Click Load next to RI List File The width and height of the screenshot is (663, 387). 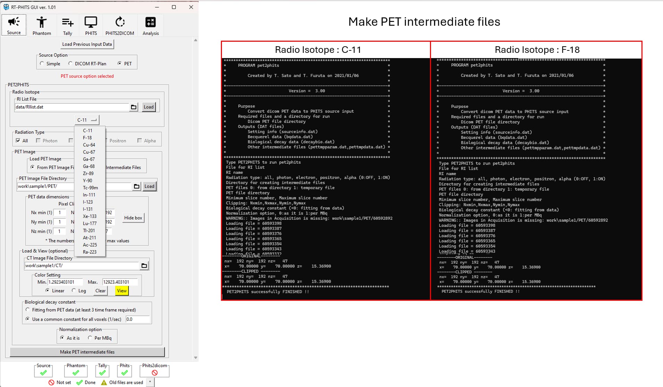tap(149, 107)
